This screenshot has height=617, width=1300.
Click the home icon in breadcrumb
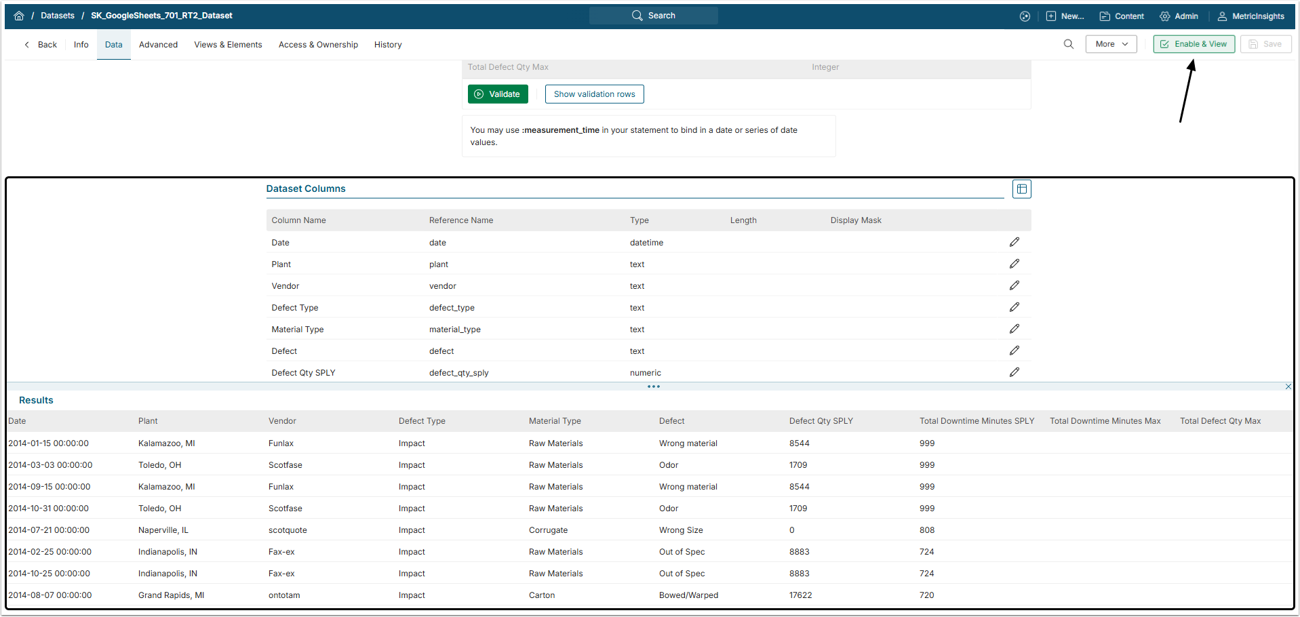19,16
